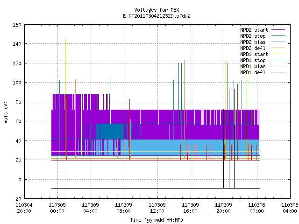Click the Volt (V) y-axis label
This screenshot has height=224, width=299.
pos(6,112)
